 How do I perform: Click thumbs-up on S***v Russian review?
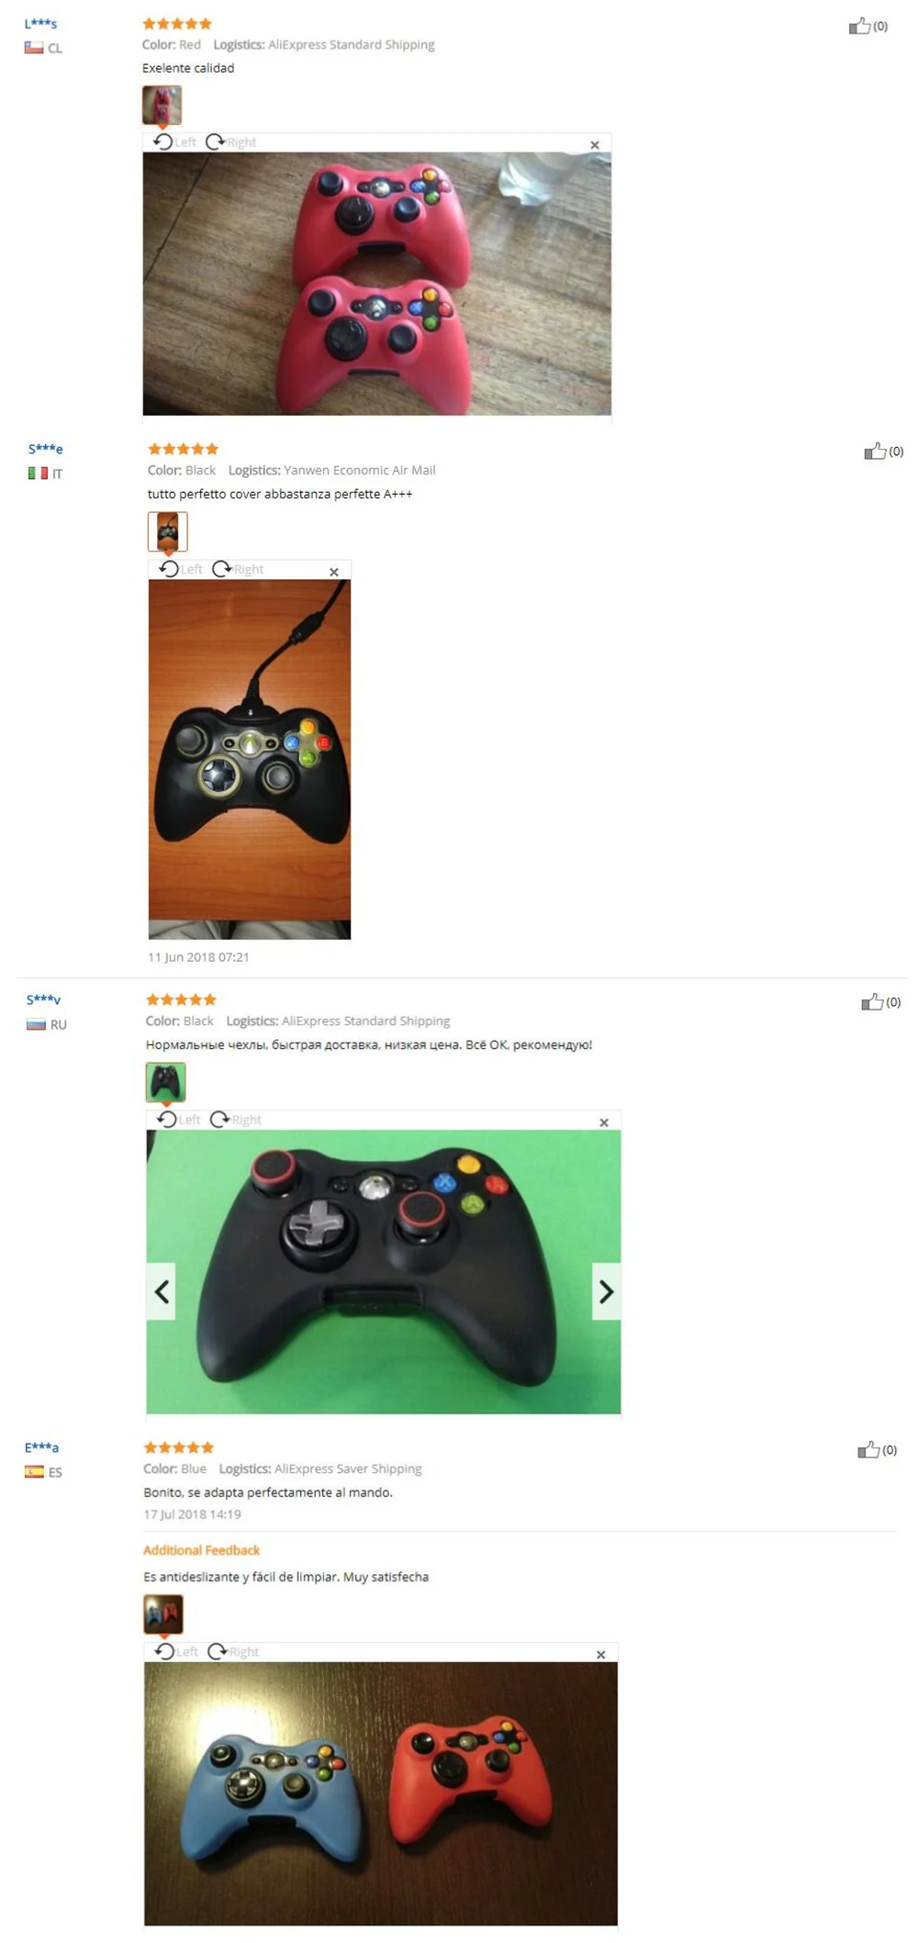(872, 1001)
